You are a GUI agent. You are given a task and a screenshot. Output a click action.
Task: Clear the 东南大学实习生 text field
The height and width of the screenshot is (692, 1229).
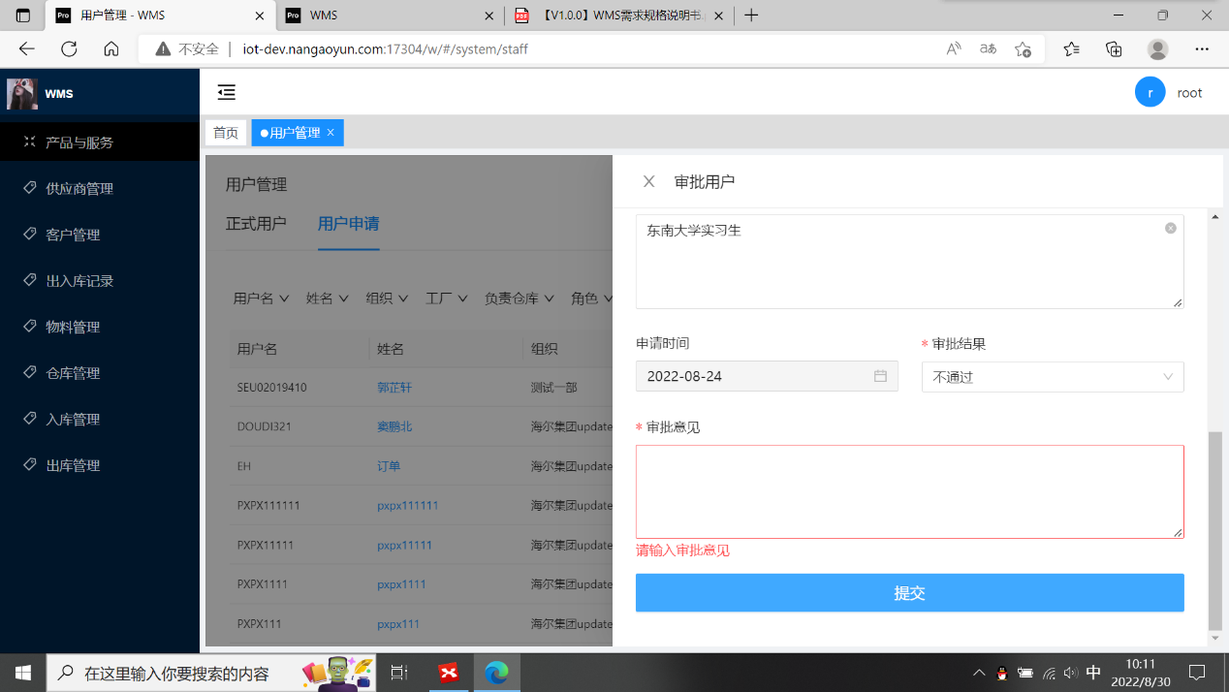1170,229
